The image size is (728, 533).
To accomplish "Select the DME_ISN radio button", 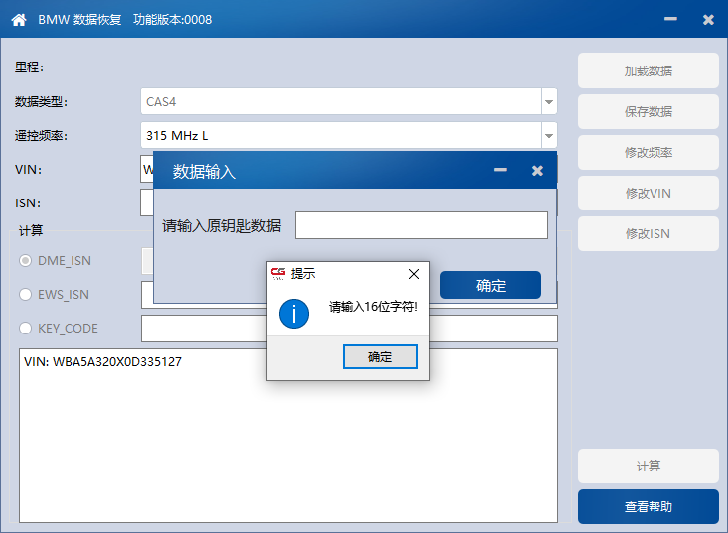I will [x=25, y=261].
